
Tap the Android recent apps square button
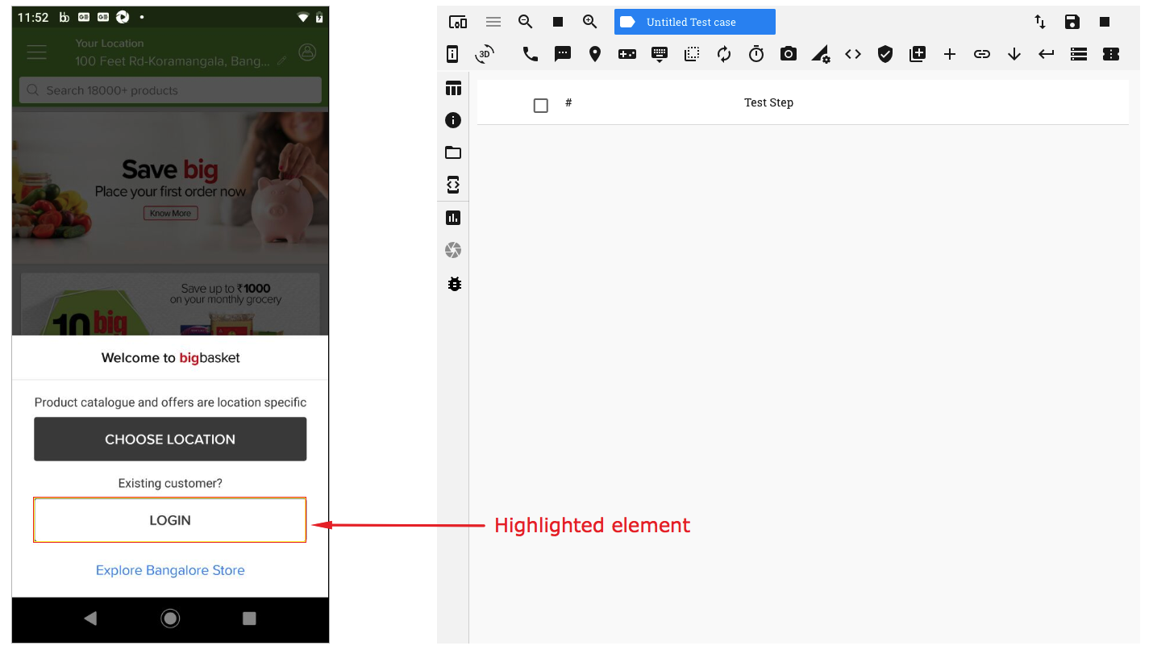[x=249, y=619]
